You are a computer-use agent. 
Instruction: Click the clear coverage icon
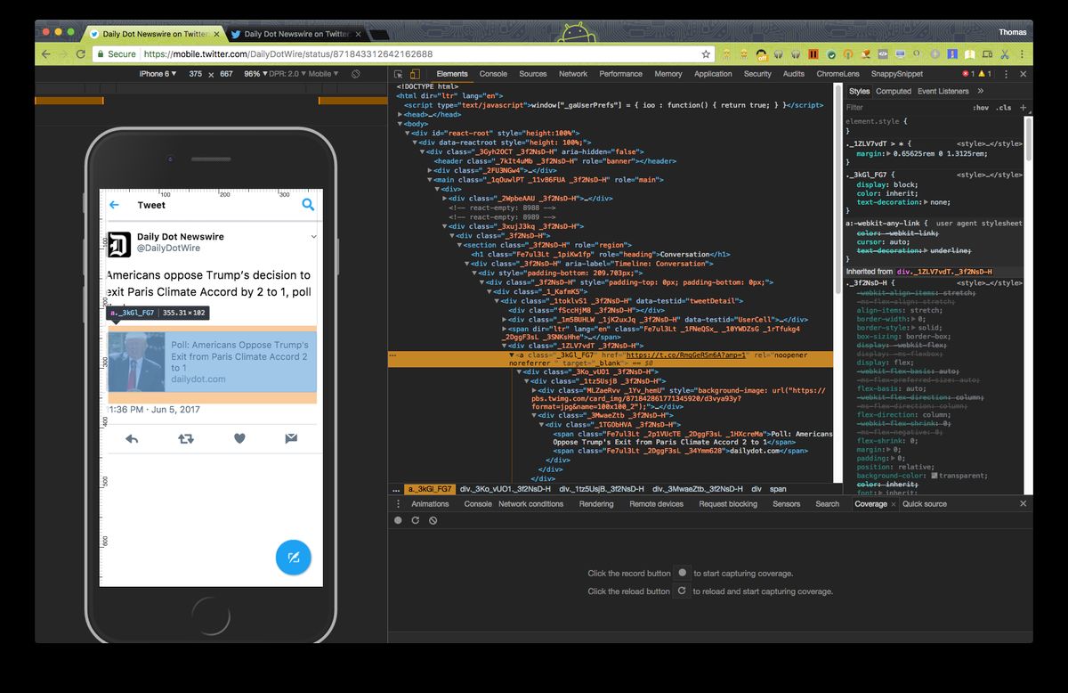point(433,520)
